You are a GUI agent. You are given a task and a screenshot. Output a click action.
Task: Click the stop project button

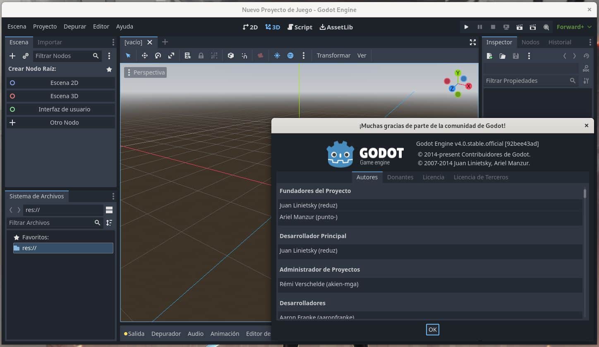(493, 27)
